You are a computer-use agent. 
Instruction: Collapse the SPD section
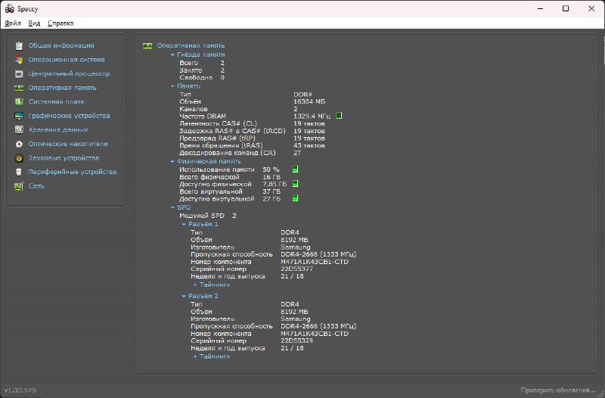tap(172, 207)
